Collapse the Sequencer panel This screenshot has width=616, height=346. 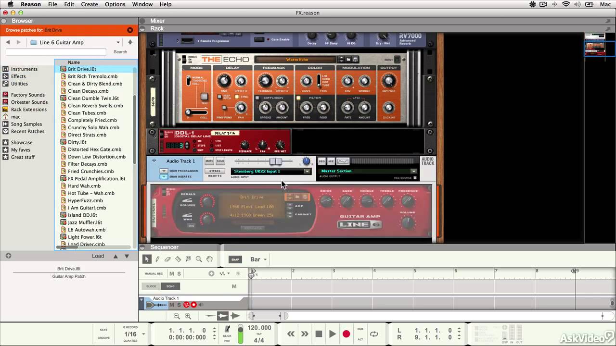(x=143, y=247)
